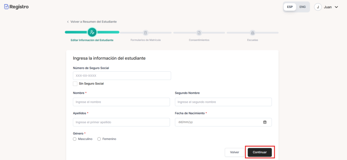
Task: Expand the Juan user menu chevron
Action: pyautogui.click(x=336, y=7)
